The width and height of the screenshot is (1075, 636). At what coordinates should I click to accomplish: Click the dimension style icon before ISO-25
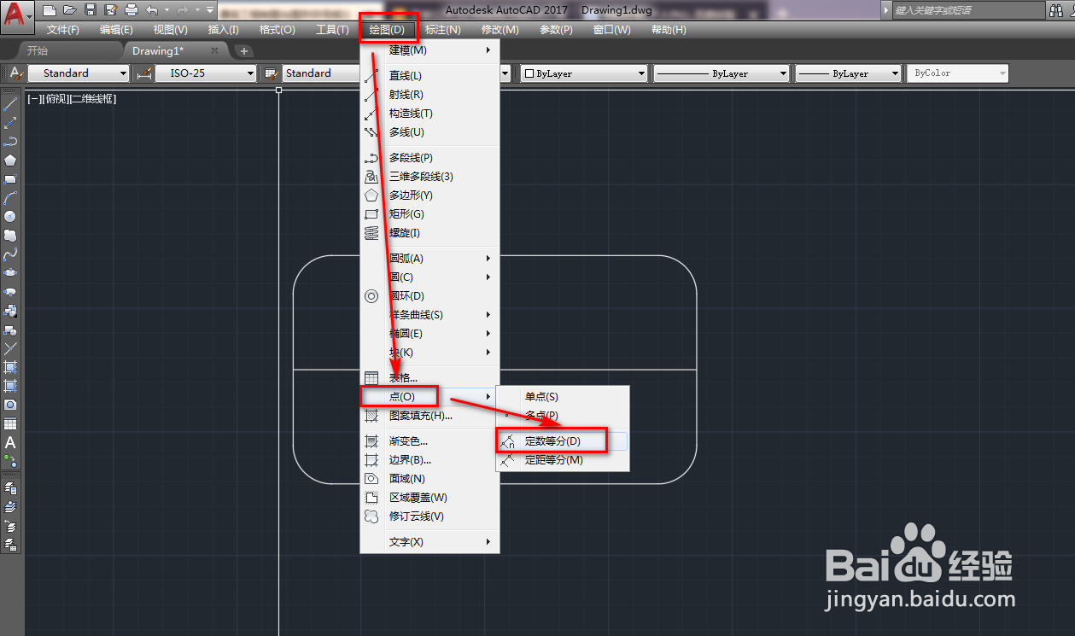[144, 73]
